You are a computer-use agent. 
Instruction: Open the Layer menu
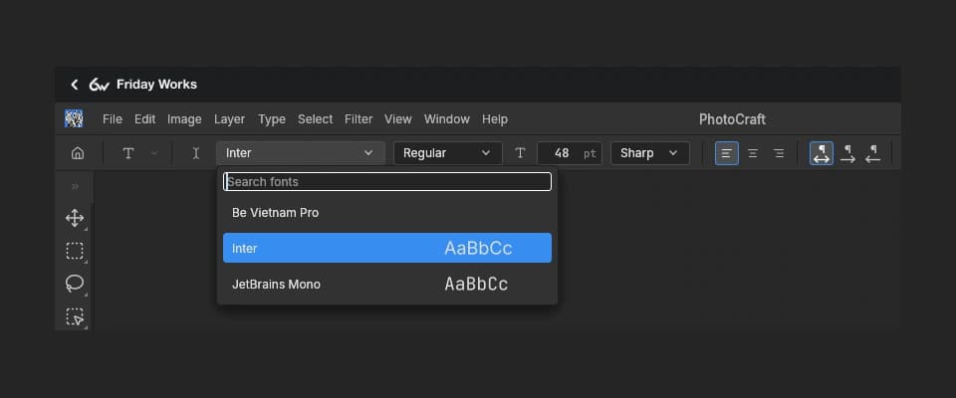[229, 119]
